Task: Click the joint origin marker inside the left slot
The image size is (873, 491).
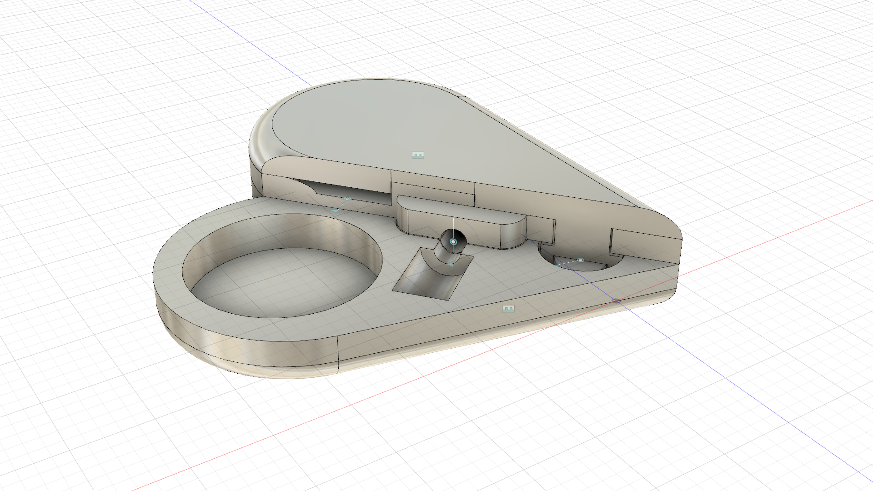Action: coord(347,199)
